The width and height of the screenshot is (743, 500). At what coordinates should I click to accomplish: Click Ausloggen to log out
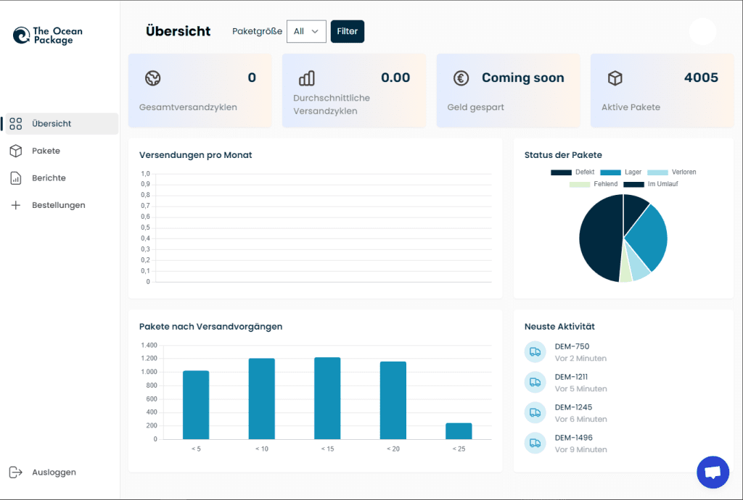pyautogui.click(x=54, y=472)
